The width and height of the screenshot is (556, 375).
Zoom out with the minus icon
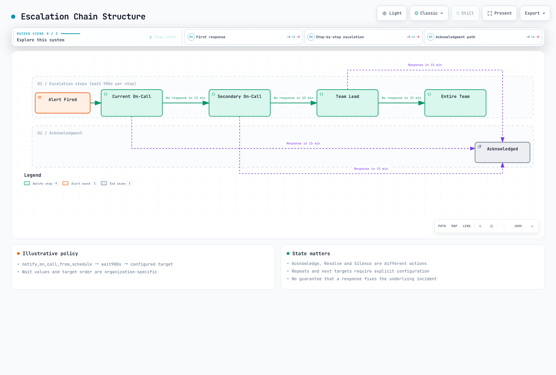[504, 226]
